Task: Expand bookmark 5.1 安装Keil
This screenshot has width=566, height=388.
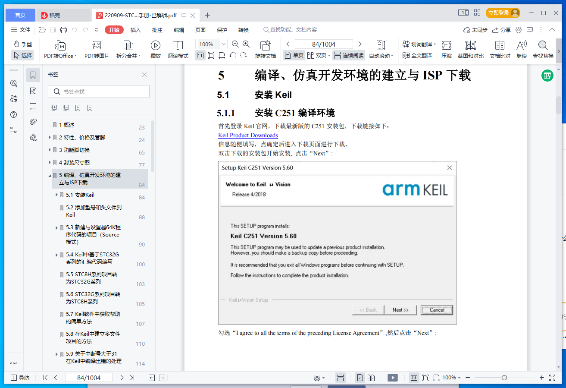Action: click(x=57, y=195)
